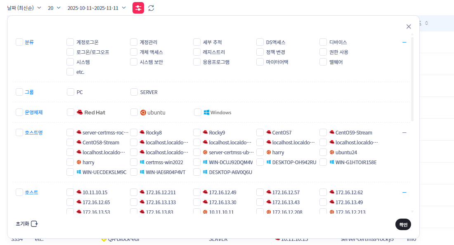The width and height of the screenshot is (454, 245).
Task: Click the Red Hat operating system logo
Action: [91, 112]
